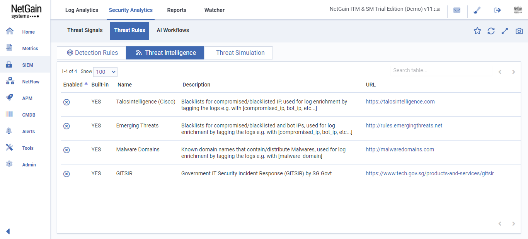Open the Home sidebar icon
Screen dimensions: 528x239
pyautogui.click(x=10, y=31)
